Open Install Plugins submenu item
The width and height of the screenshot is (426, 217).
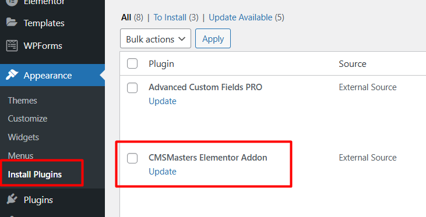(35, 175)
